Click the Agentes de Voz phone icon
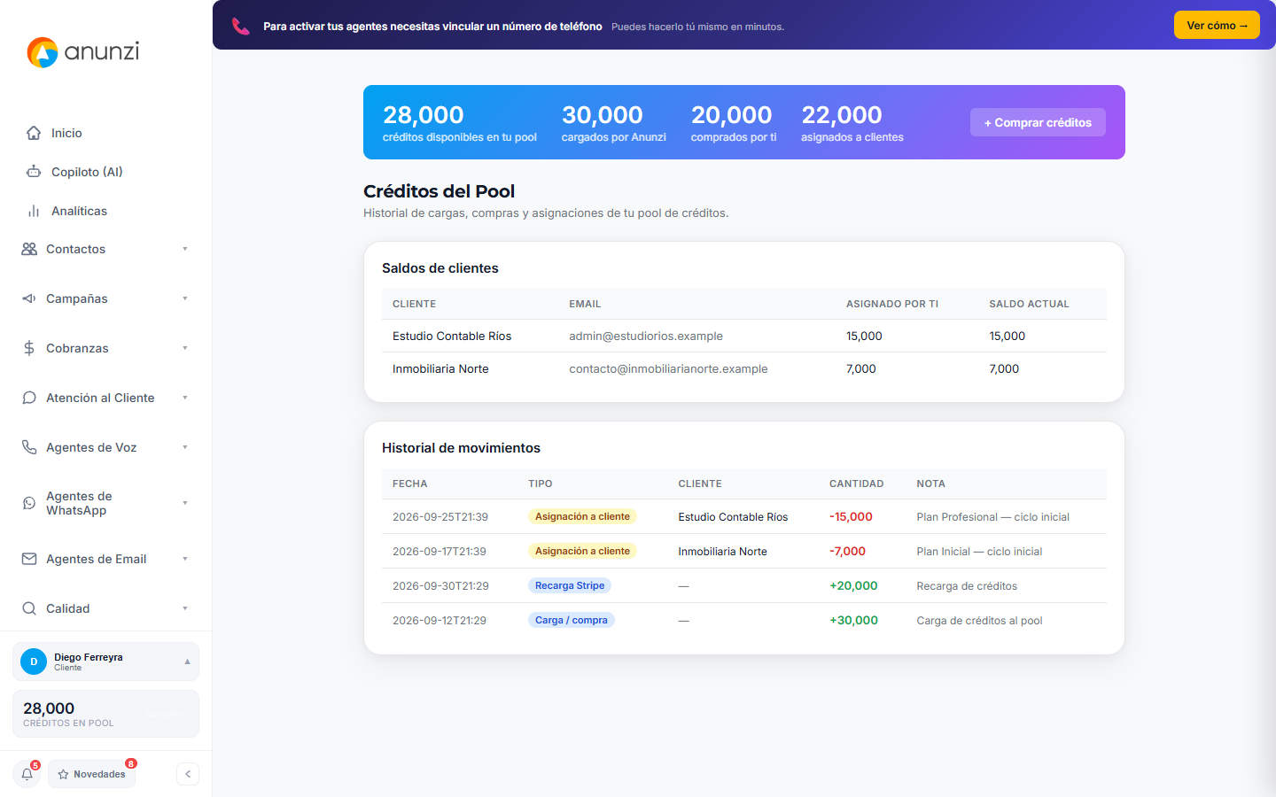 29,447
